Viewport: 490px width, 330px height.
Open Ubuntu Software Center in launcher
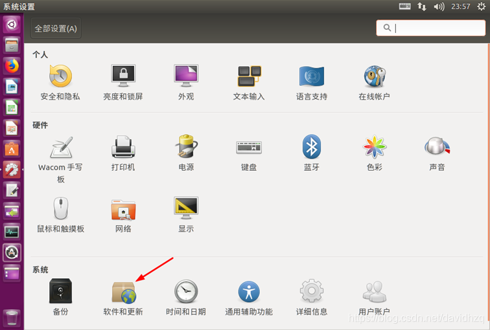12,149
